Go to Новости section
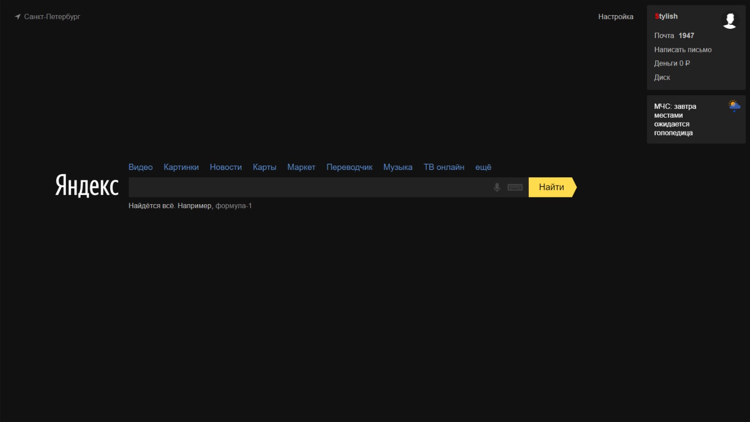Viewport: 750px width, 422px height. pyautogui.click(x=226, y=167)
